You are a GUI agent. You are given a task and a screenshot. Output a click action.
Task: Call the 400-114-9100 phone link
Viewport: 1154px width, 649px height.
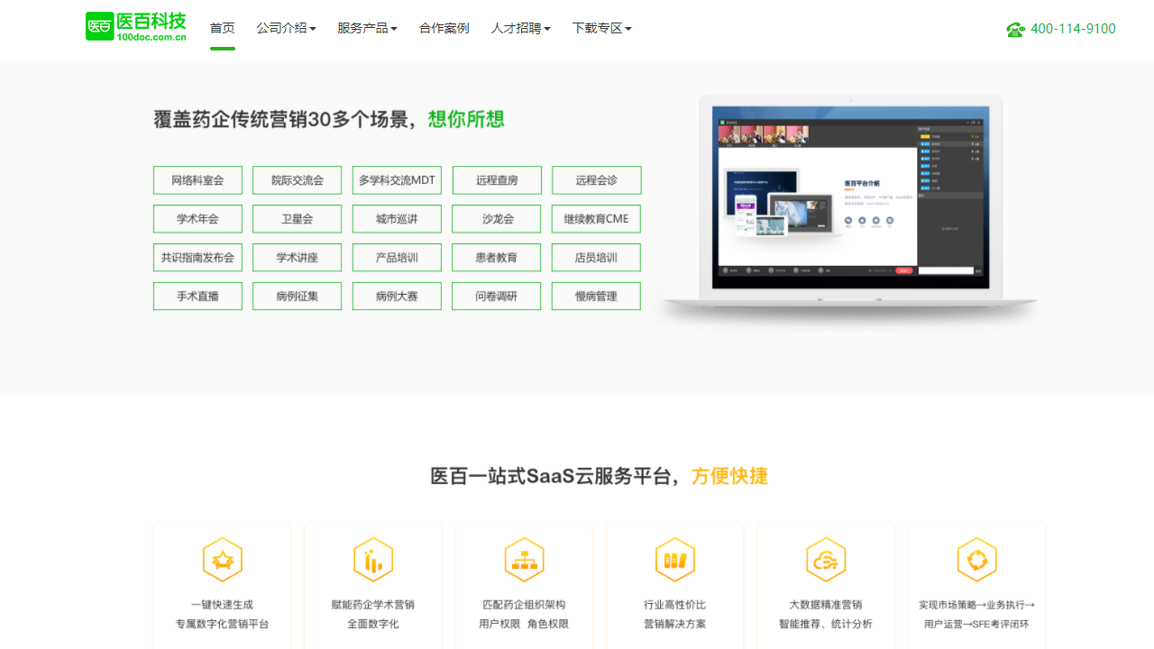click(1073, 28)
